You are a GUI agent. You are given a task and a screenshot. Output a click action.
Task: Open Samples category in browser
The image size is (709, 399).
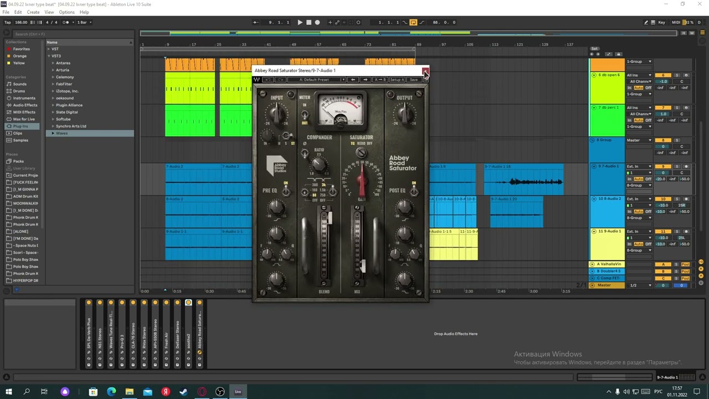[x=20, y=140]
